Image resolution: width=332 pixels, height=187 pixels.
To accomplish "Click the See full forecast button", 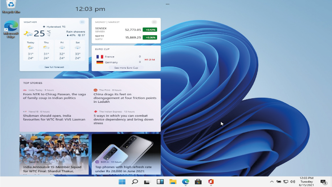I will [54, 67].
